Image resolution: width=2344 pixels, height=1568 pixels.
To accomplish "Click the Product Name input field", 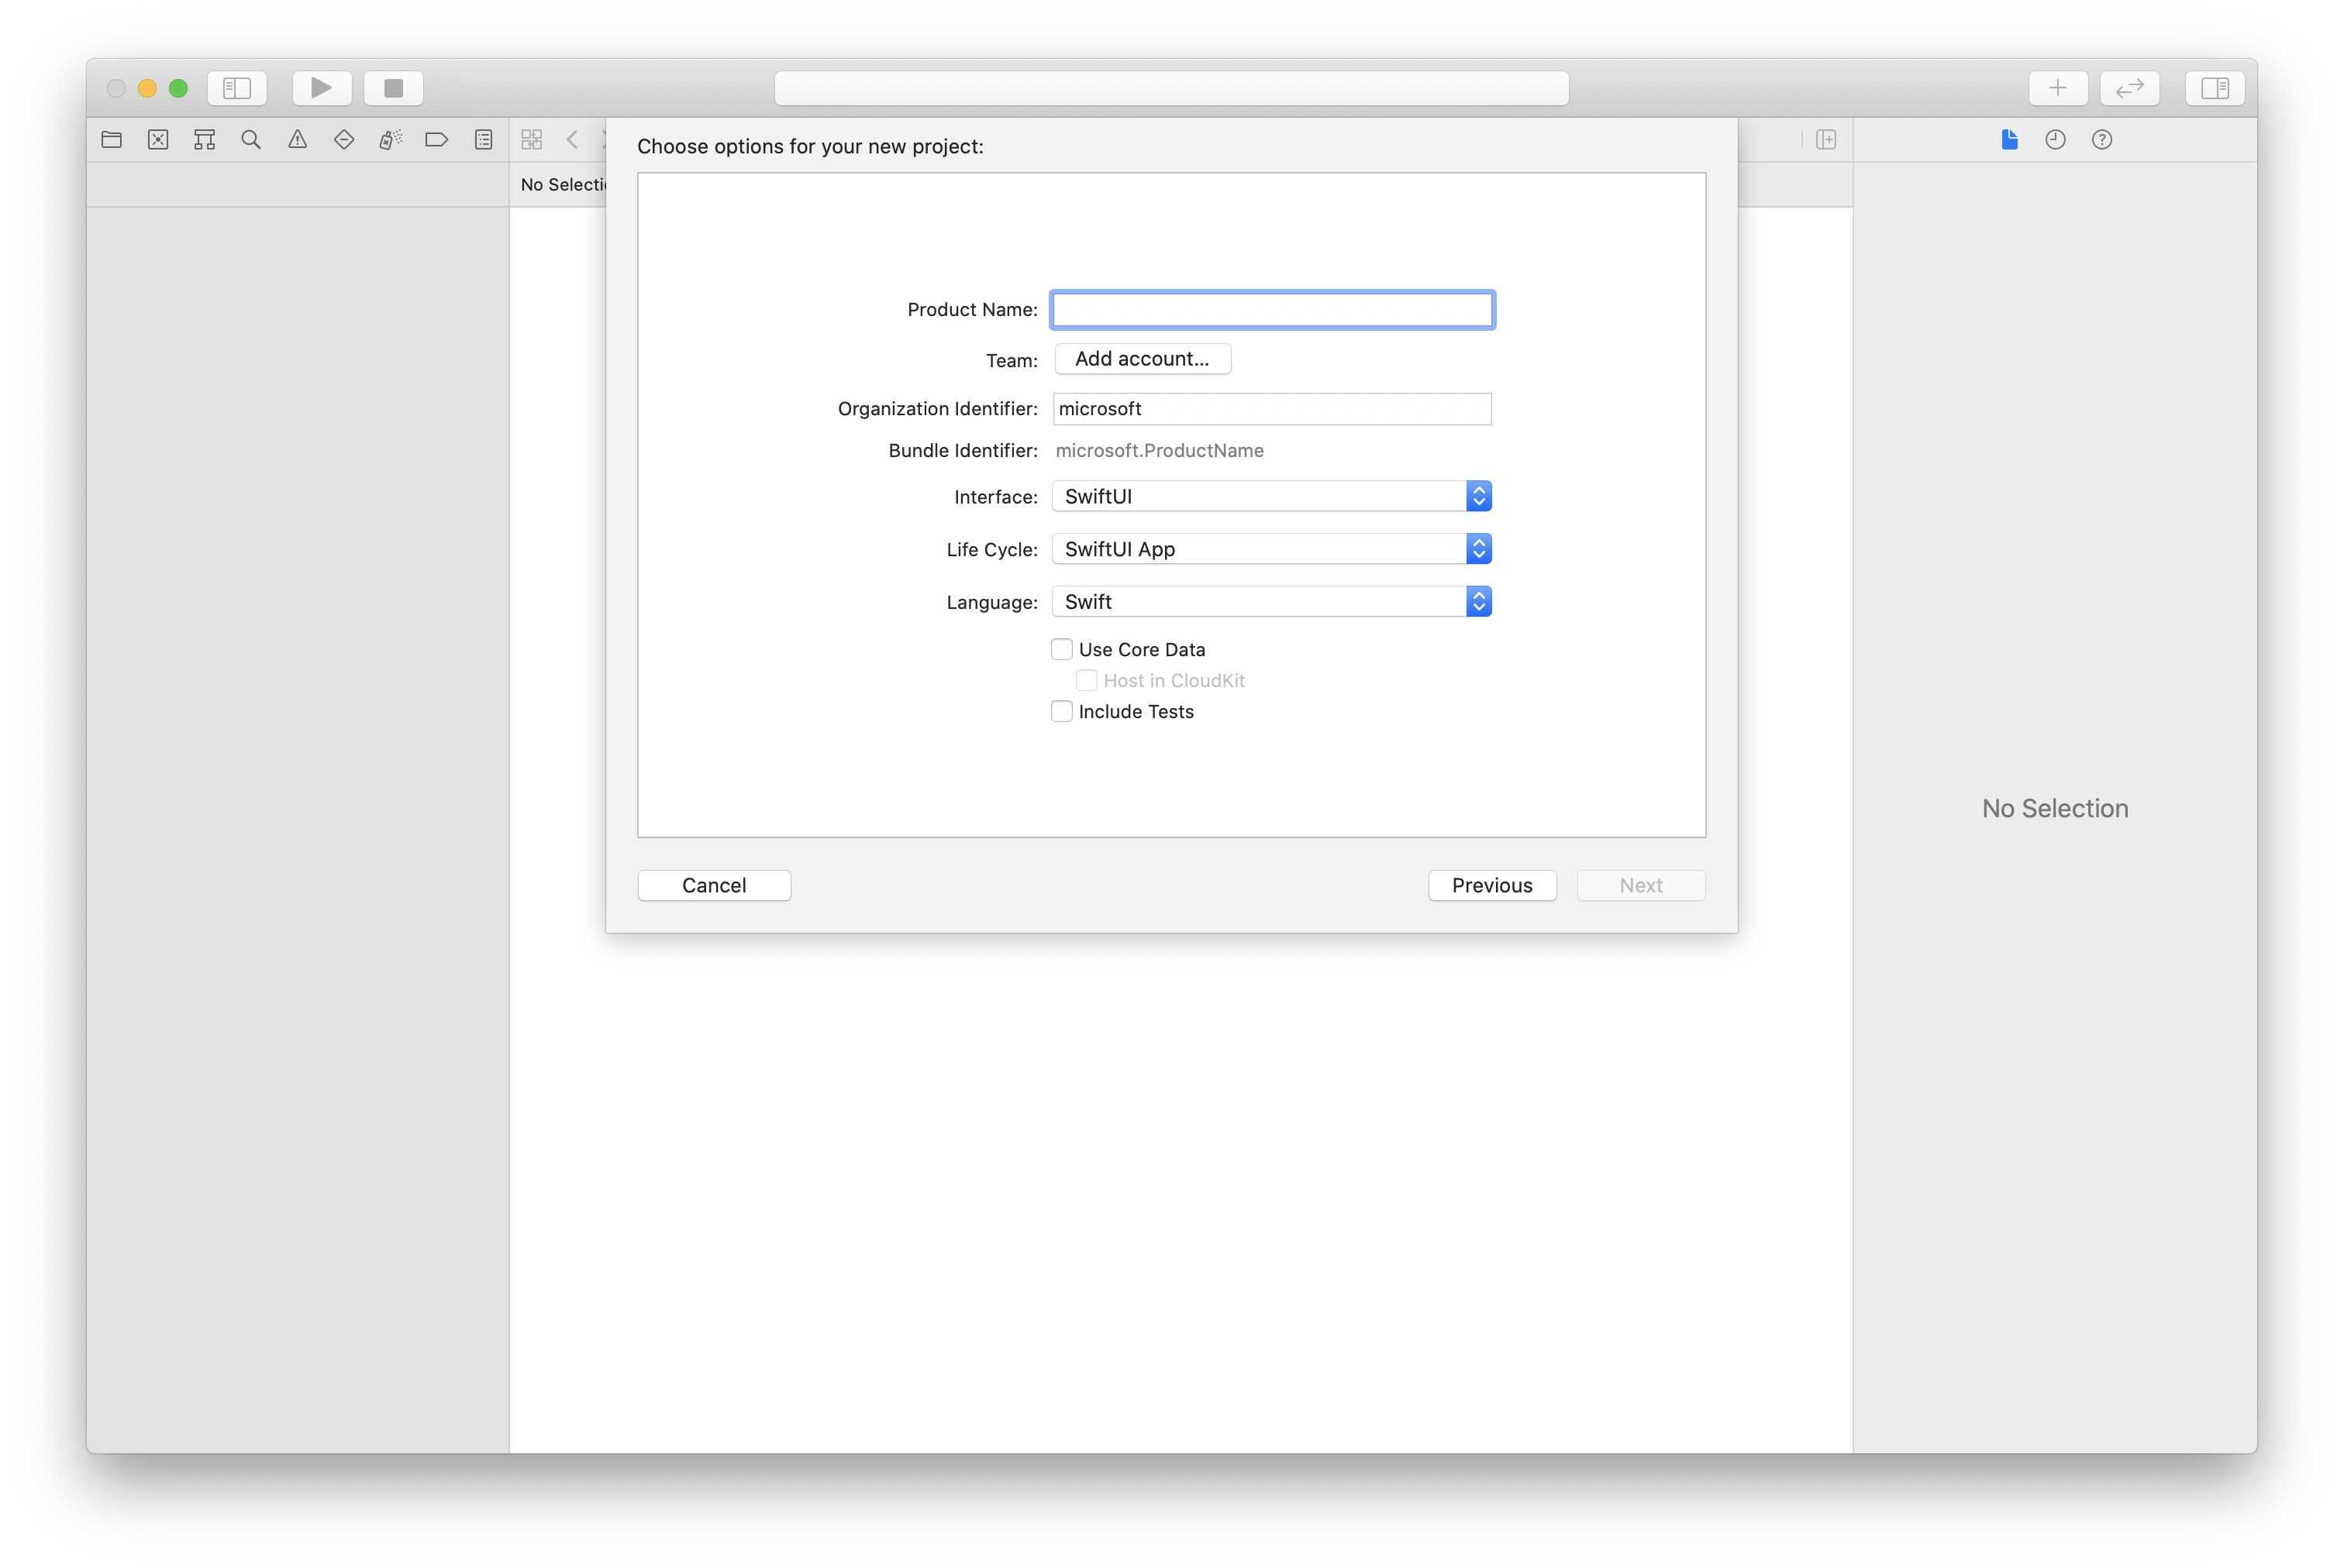I will [x=1271, y=310].
